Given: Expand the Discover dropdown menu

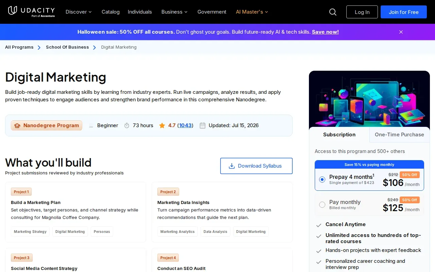Looking at the screenshot, I should 79,12.
